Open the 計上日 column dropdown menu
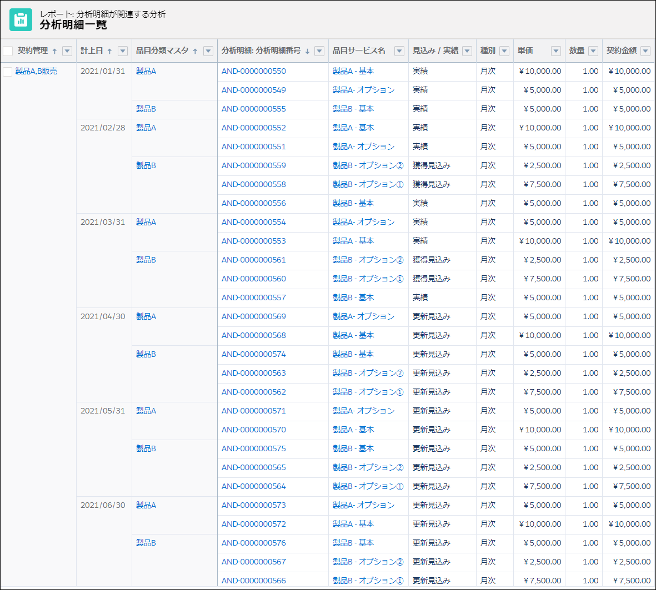This screenshot has width=656, height=590. click(x=123, y=51)
